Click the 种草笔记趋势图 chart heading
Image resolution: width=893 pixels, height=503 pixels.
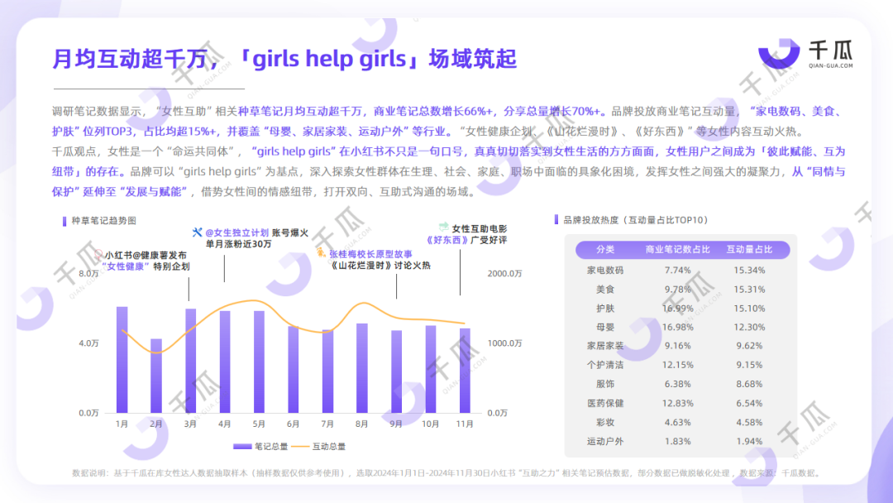[103, 221]
